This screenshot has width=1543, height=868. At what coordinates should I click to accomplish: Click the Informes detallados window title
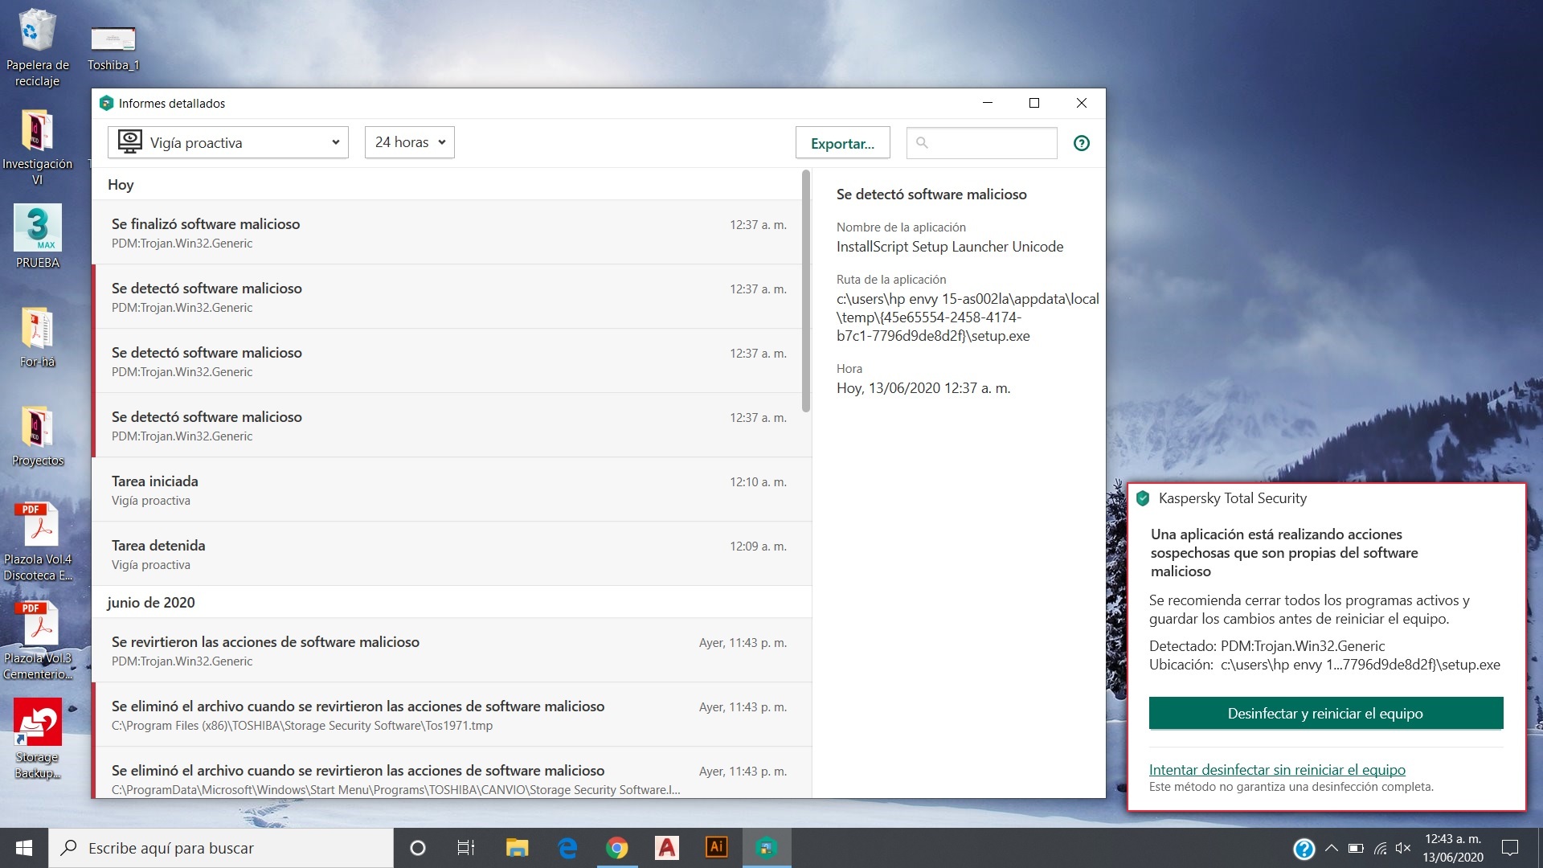pyautogui.click(x=172, y=104)
